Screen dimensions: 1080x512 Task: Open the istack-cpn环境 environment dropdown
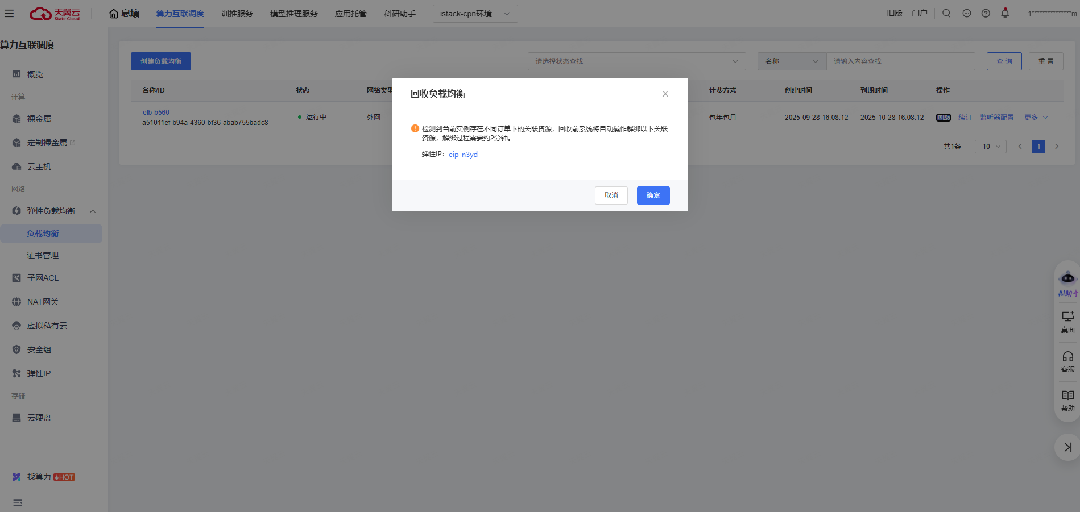[x=475, y=14]
